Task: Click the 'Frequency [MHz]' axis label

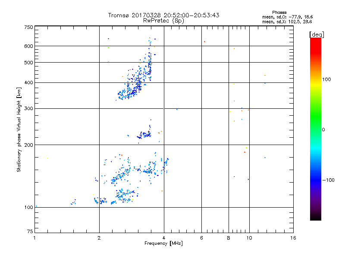Action: click(163, 243)
